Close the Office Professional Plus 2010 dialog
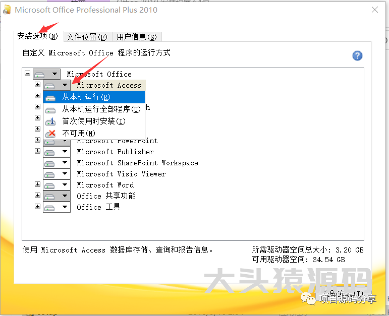 (375, 10)
